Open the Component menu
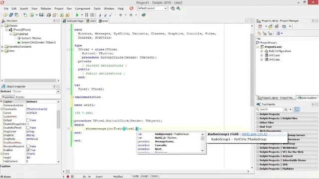Screen dimensions: 319x179 tap(82, 8)
